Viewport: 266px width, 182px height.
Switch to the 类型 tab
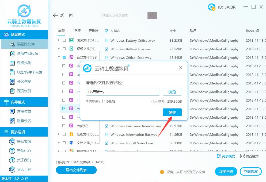(x=61, y=31)
